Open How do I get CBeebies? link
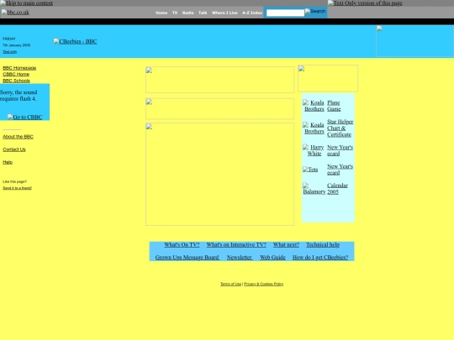Viewport: 454px width, 340px height. point(320,258)
